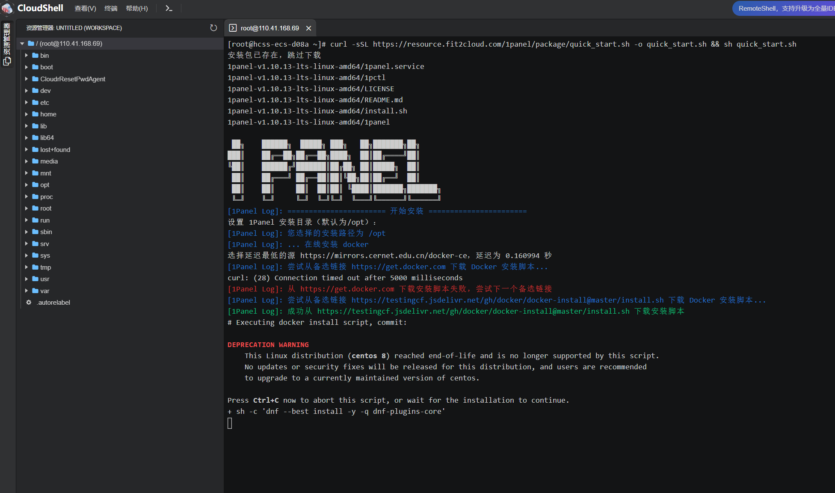Screen dimensions: 835x493
Task: Click the lib64 folder icon
Action: tap(36, 138)
